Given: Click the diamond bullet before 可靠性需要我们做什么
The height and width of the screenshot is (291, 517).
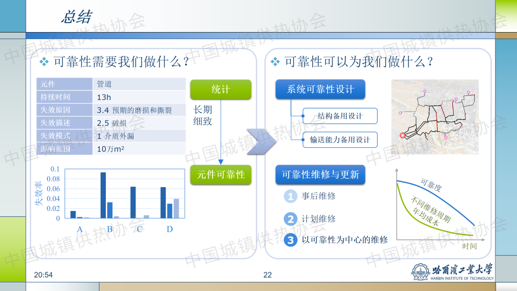Looking at the screenshot, I should click(x=44, y=62).
